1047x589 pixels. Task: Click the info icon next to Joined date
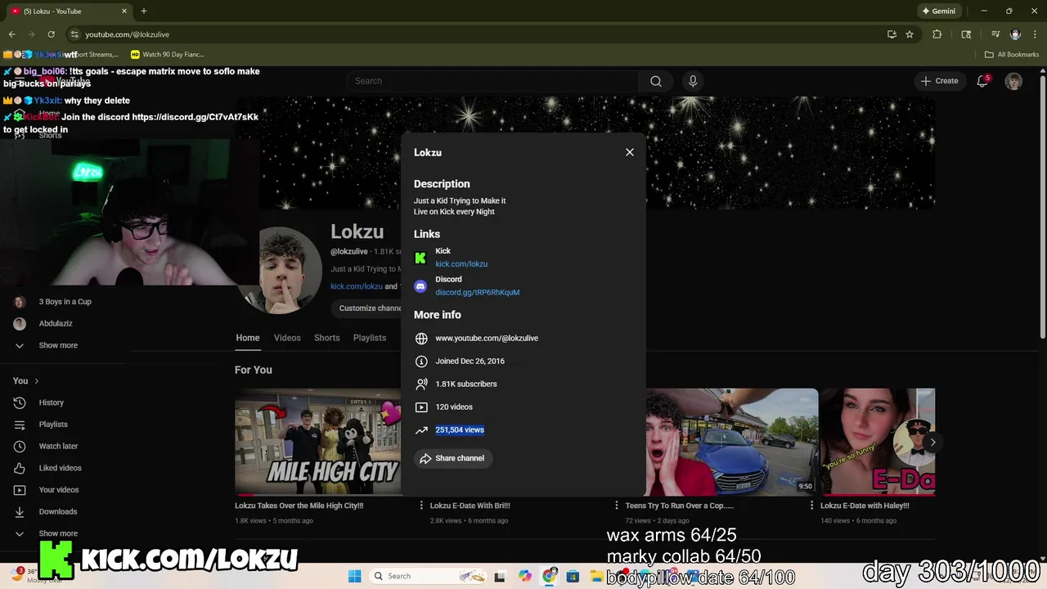421,361
